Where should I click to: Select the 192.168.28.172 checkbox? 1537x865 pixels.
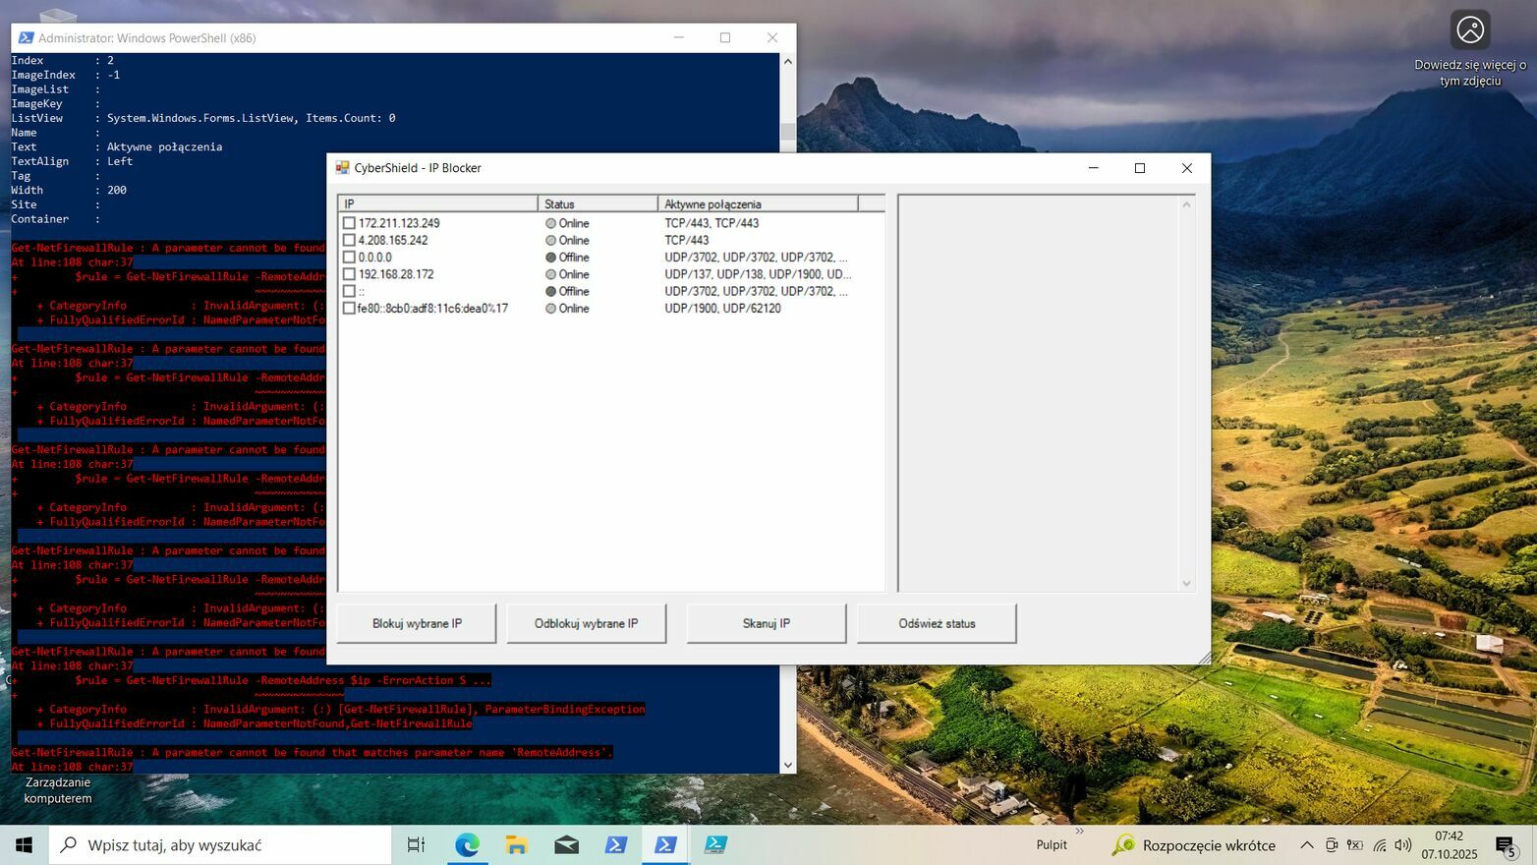point(349,274)
